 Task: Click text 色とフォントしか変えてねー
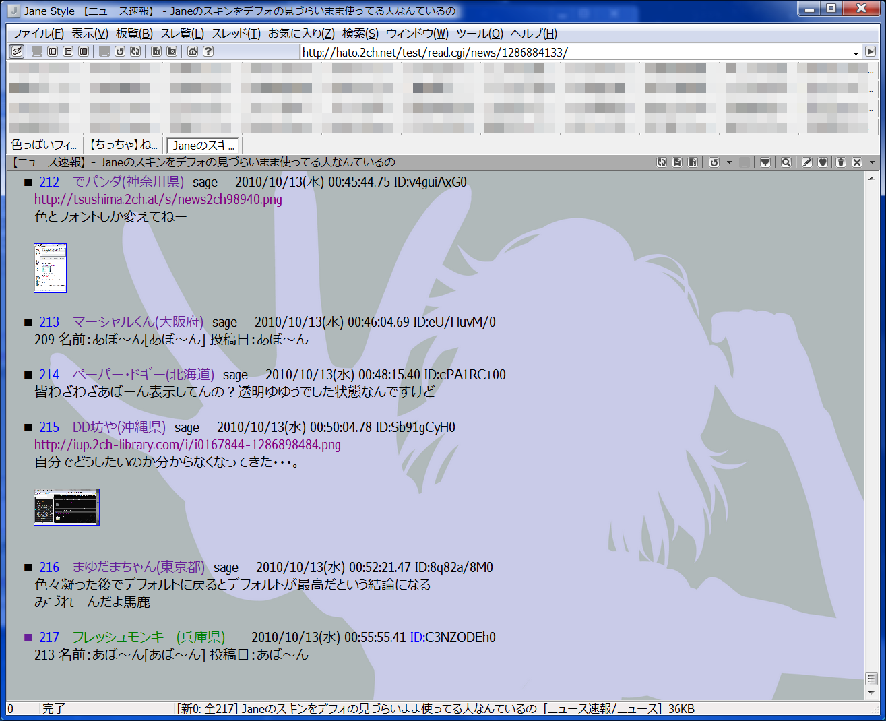point(110,217)
